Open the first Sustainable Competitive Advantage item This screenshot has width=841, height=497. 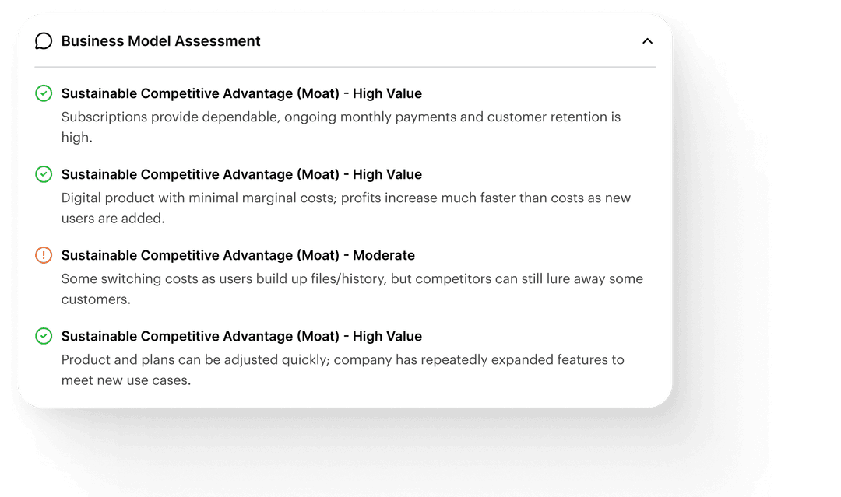241,93
